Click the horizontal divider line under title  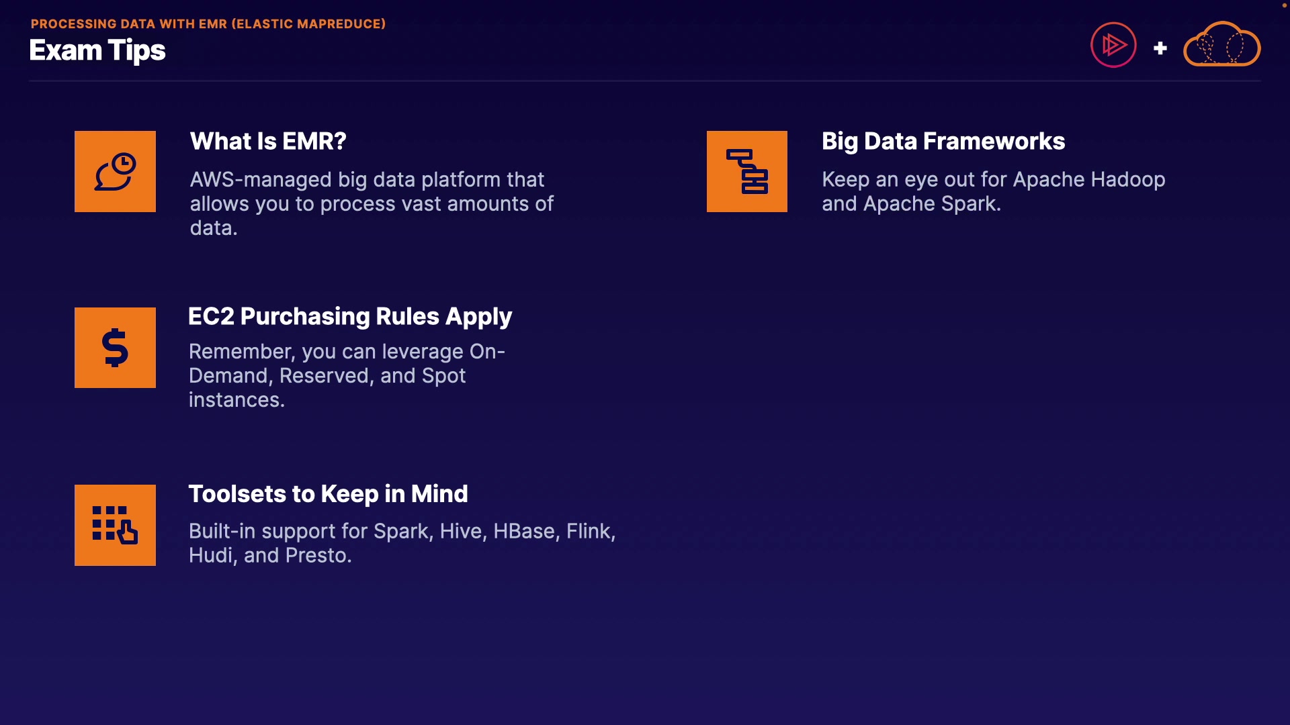(x=645, y=81)
